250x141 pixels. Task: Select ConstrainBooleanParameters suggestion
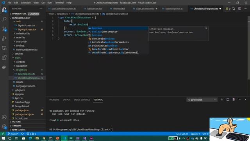(118, 42)
